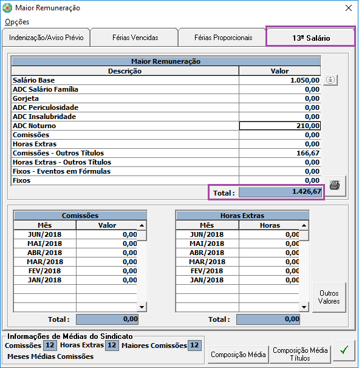Image resolution: width=359 pixels, height=368 pixels.
Task: Open Composição Média button
Action: [x=238, y=354]
